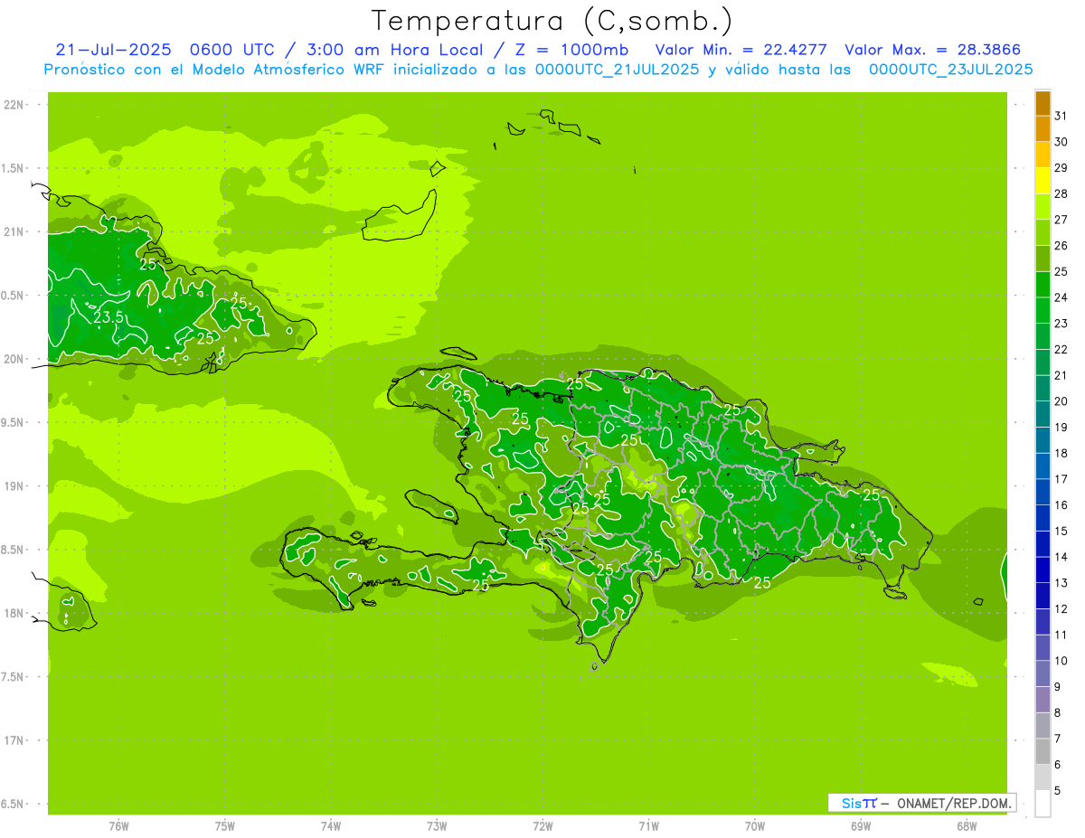
Task: Click the color scale value "20"
Action: tap(1061, 401)
